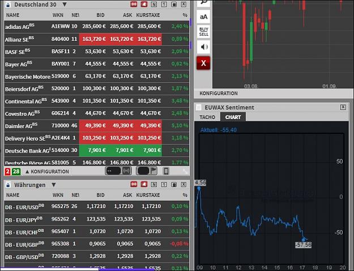The image size is (354, 271).
Task: Switch to the TACHO tab in EUWAX Sentiment
Action: tap(207, 117)
